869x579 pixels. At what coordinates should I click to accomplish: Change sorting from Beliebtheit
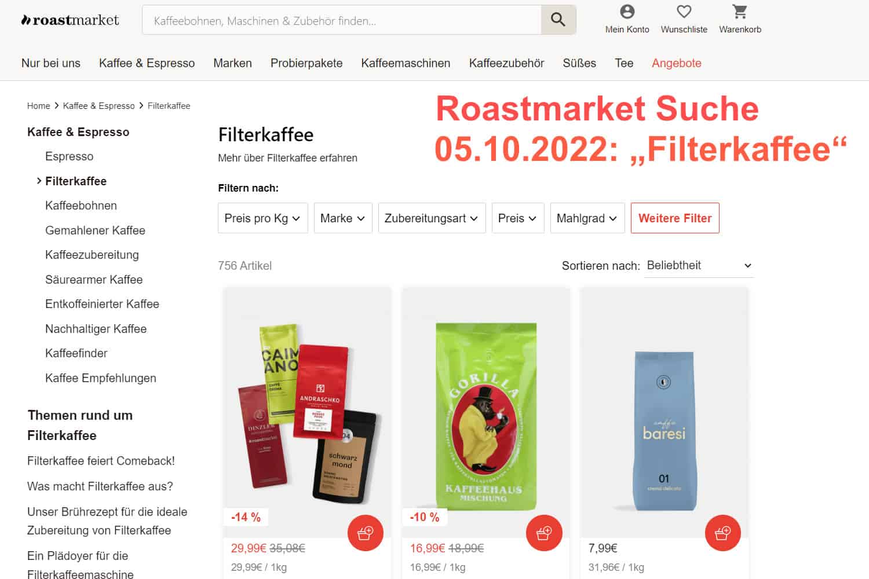point(699,266)
